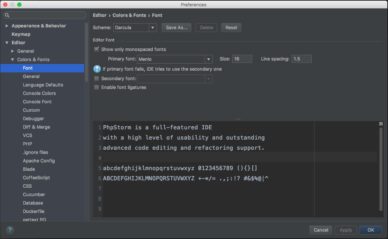Open the Secondary font dropdown arrow

click(x=209, y=79)
